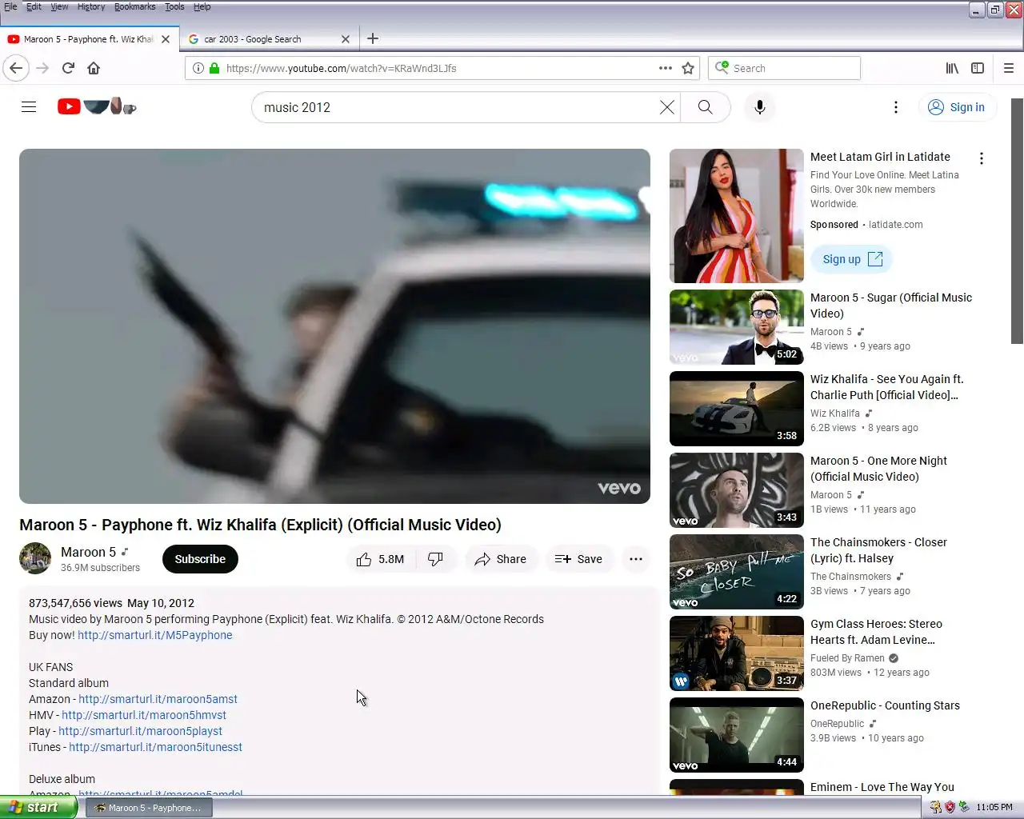Click Latidate ad thumbnail image
Viewport: 1024px width, 819px height.
click(737, 216)
